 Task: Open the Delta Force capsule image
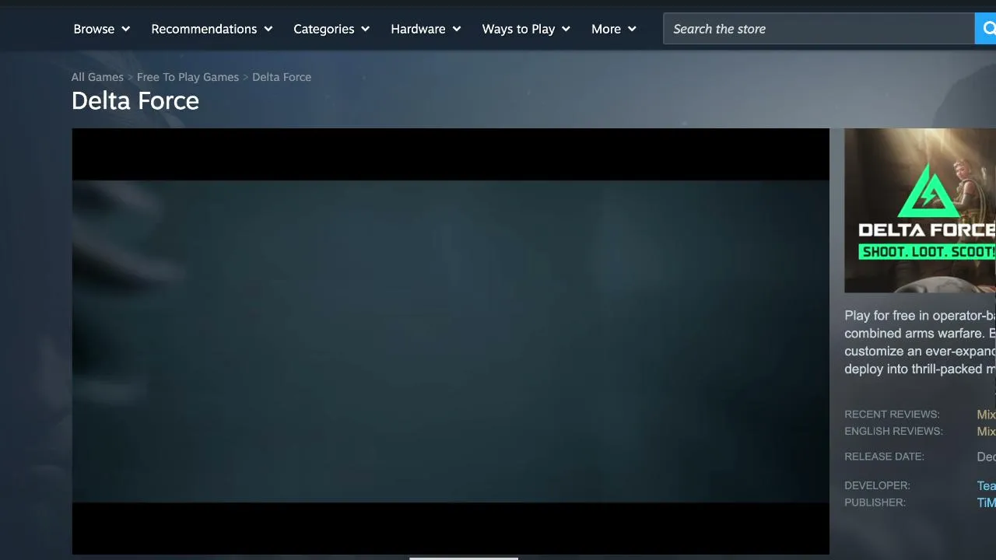[920, 211]
